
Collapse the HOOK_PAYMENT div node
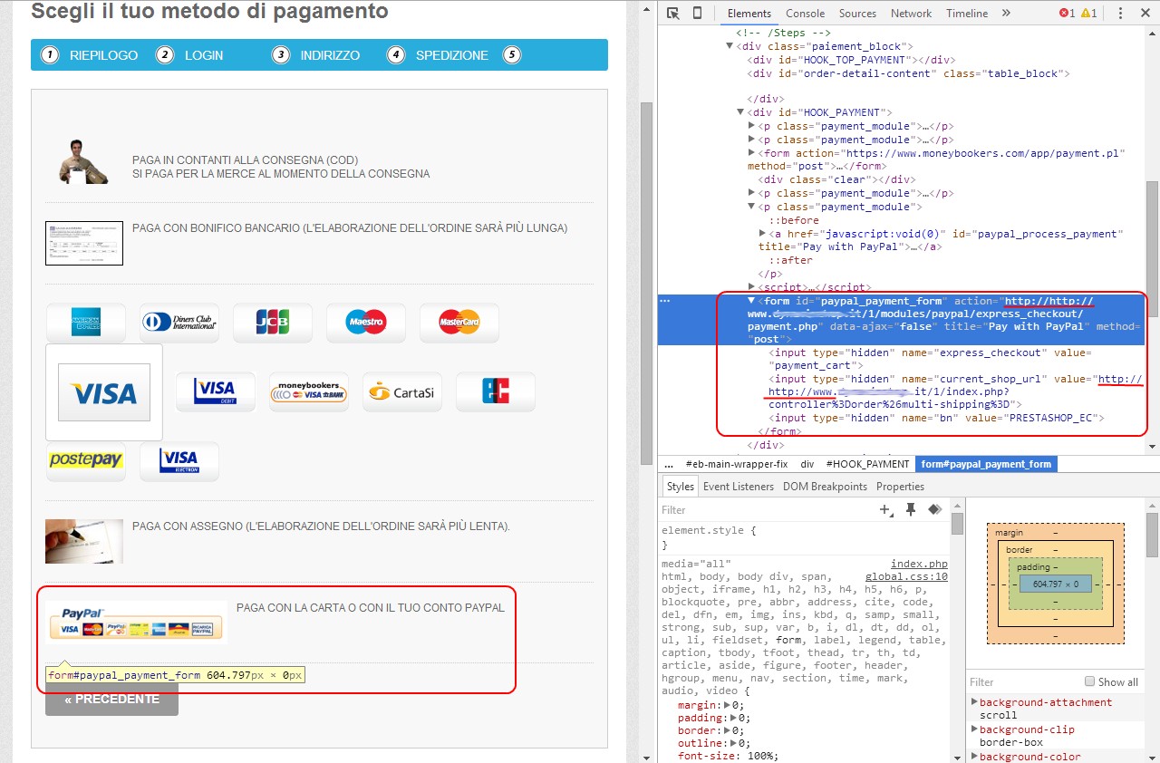click(741, 112)
